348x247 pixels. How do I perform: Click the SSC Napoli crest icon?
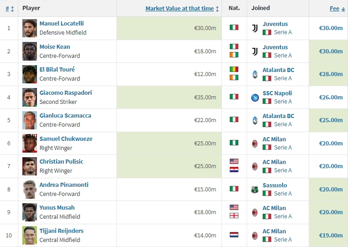255,97
